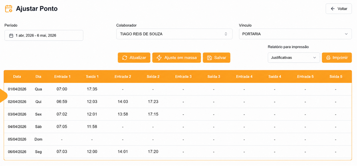
Task: Click the orange arrow marker at table edge
Action: [3, 96]
